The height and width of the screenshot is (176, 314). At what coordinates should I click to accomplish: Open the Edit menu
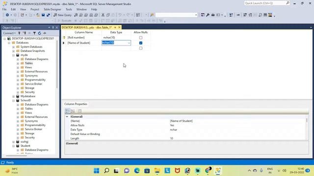tap(13, 9)
